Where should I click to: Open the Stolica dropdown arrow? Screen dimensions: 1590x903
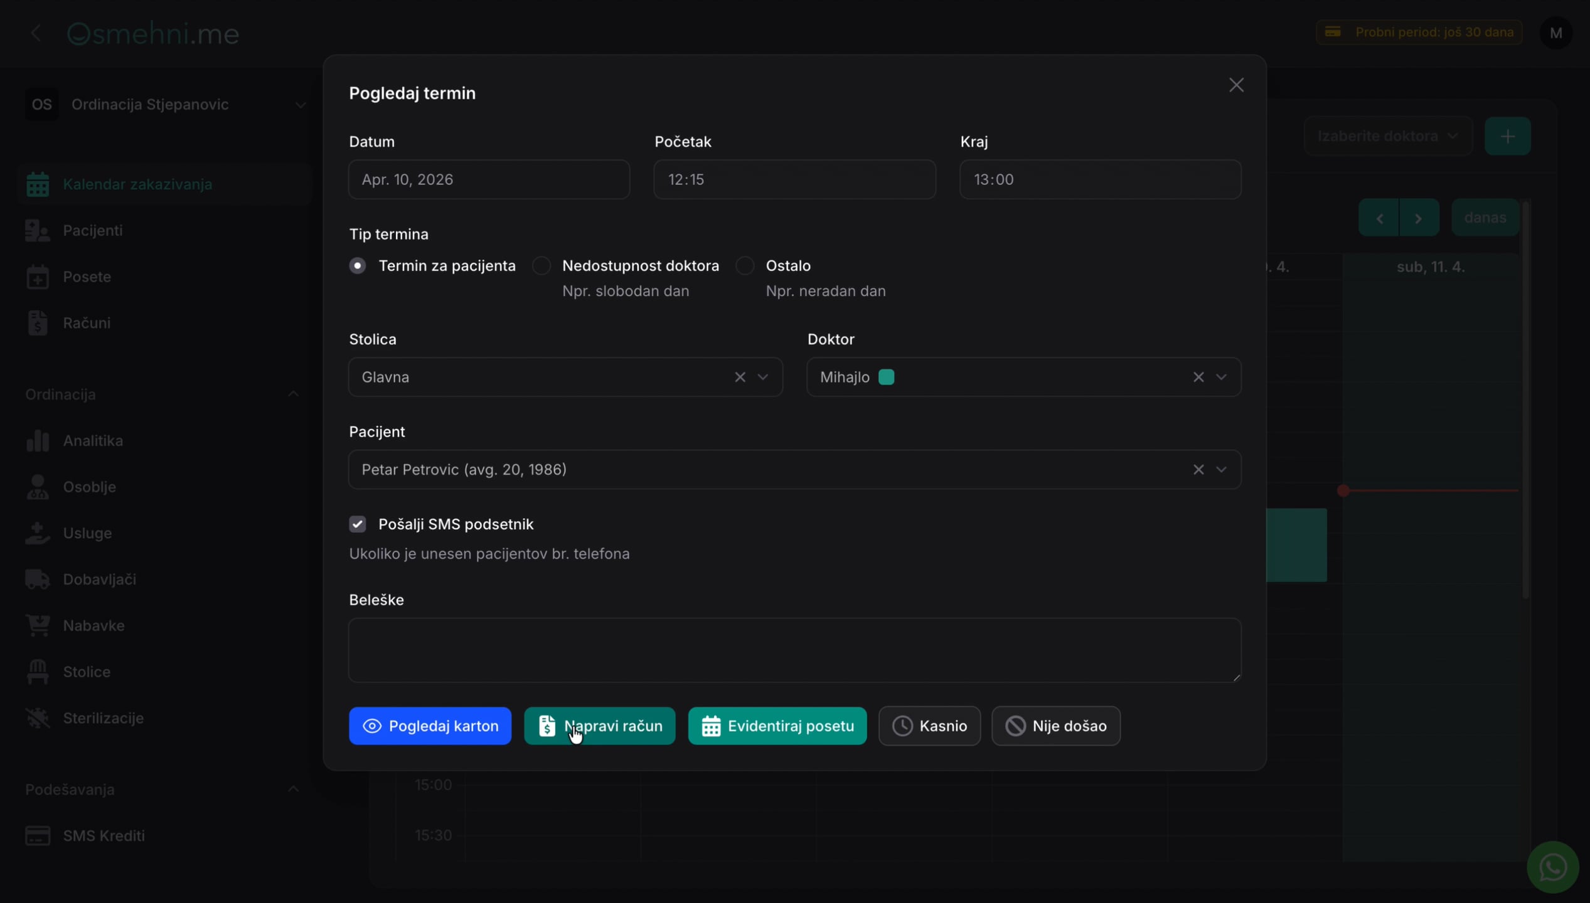pos(762,377)
